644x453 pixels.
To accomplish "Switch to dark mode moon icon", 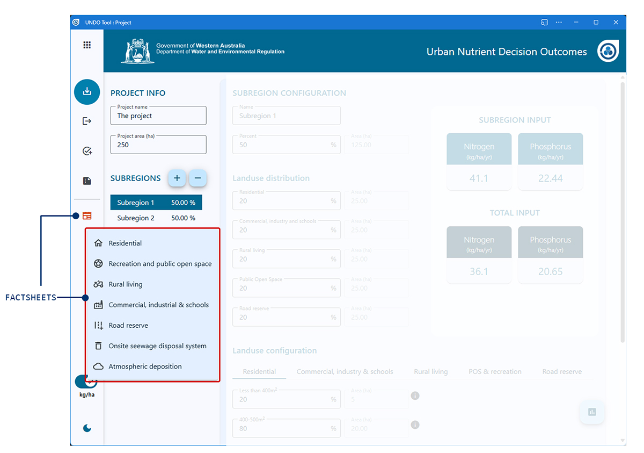I will tap(87, 428).
